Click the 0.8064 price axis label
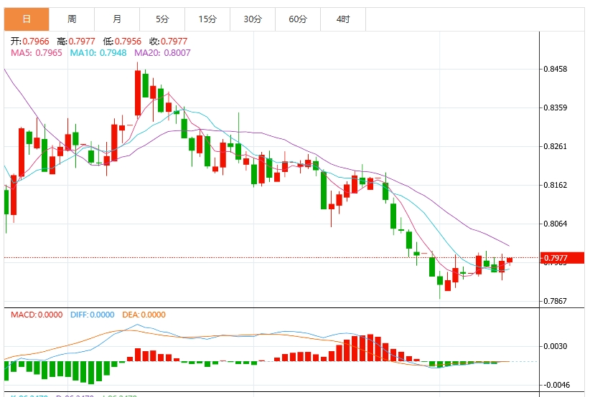 pyautogui.click(x=555, y=224)
